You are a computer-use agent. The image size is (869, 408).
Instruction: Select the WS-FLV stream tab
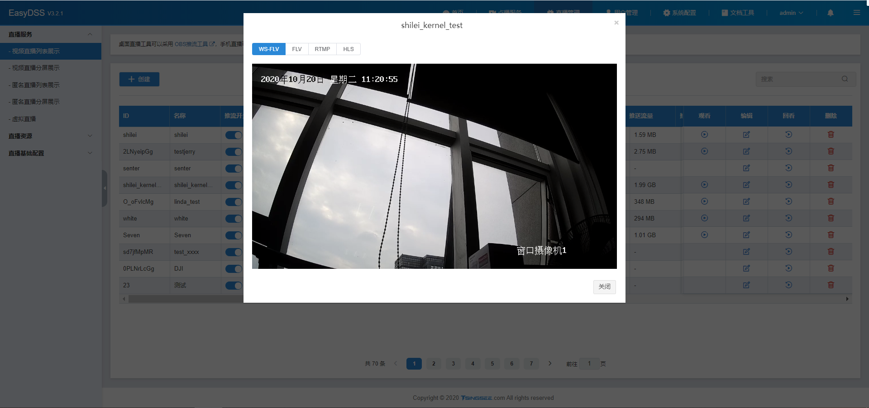point(269,49)
